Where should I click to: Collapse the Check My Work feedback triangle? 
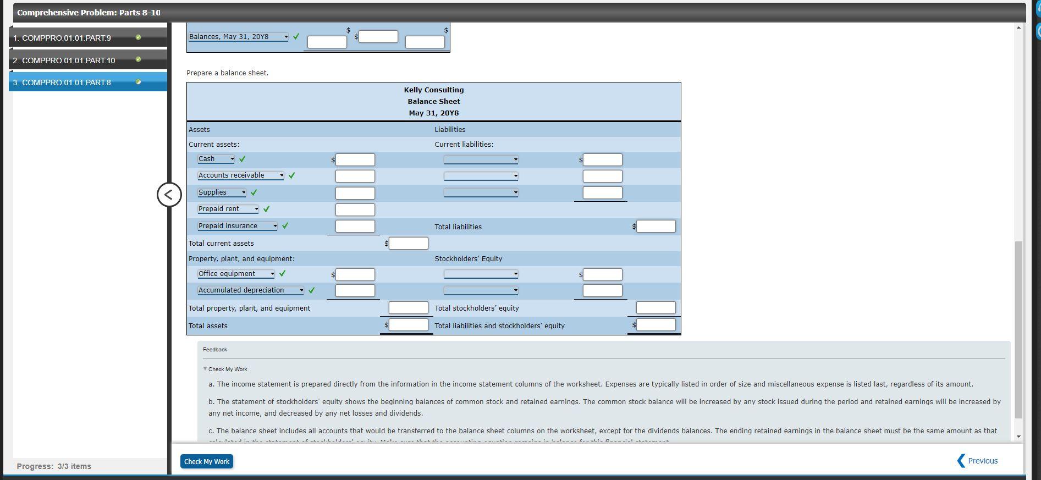(x=205, y=369)
